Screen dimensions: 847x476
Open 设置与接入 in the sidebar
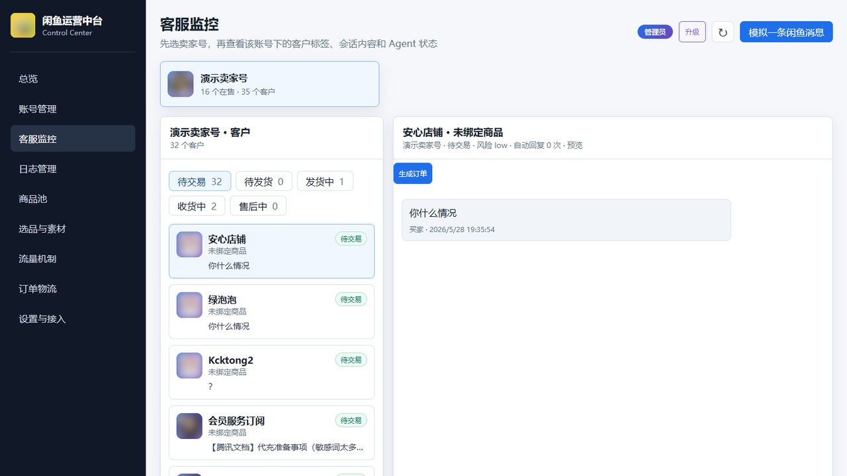point(73,319)
